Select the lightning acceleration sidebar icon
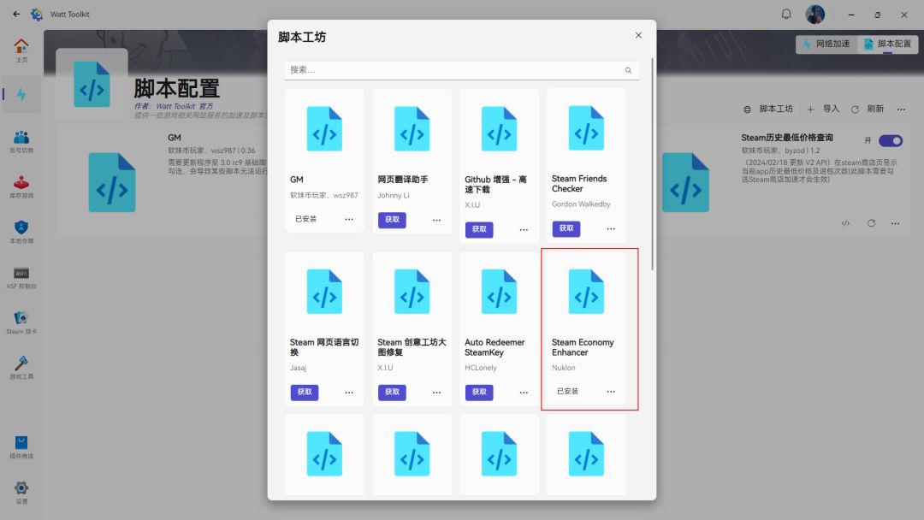This screenshot has height=520, width=924. [21, 94]
